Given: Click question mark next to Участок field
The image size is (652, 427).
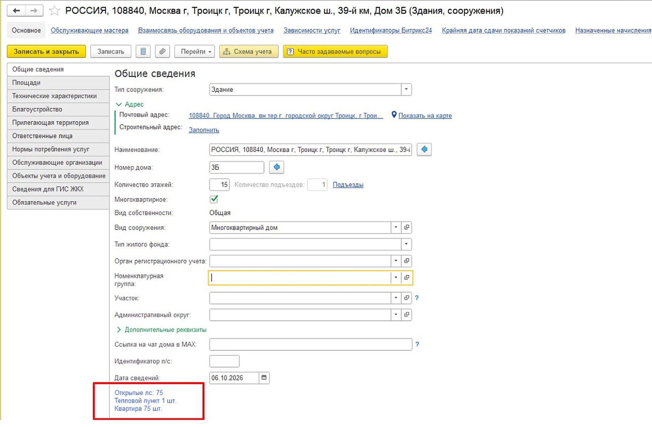Looking at the screenshot, I should pos(417,298).
